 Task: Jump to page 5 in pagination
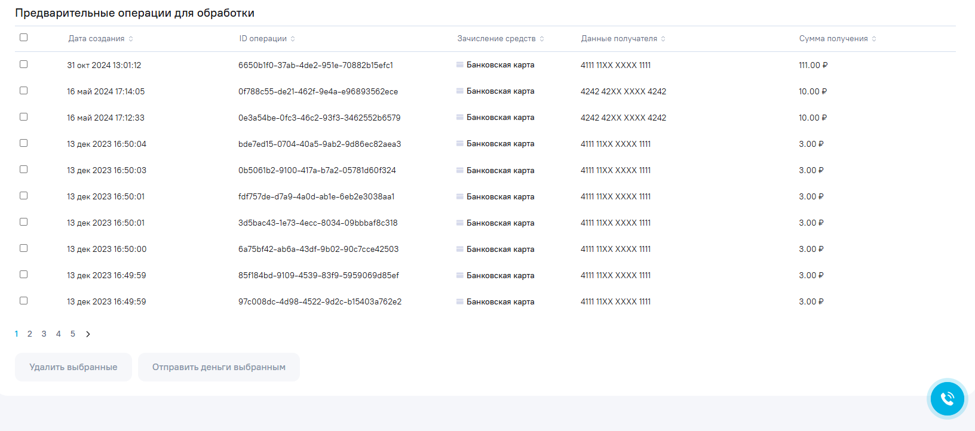(73, 334)
